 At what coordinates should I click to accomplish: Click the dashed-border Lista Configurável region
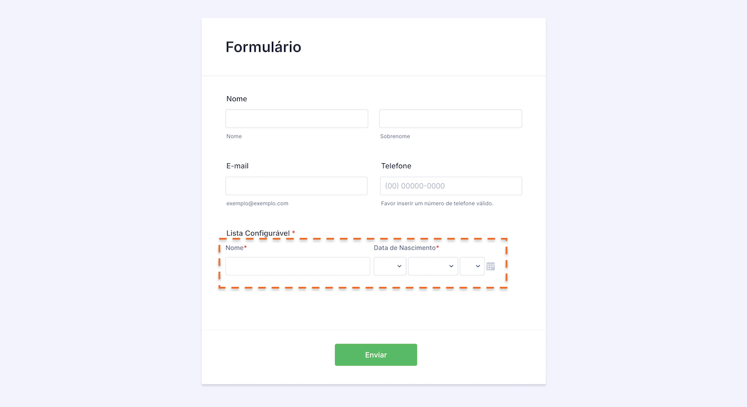[363, 262]
